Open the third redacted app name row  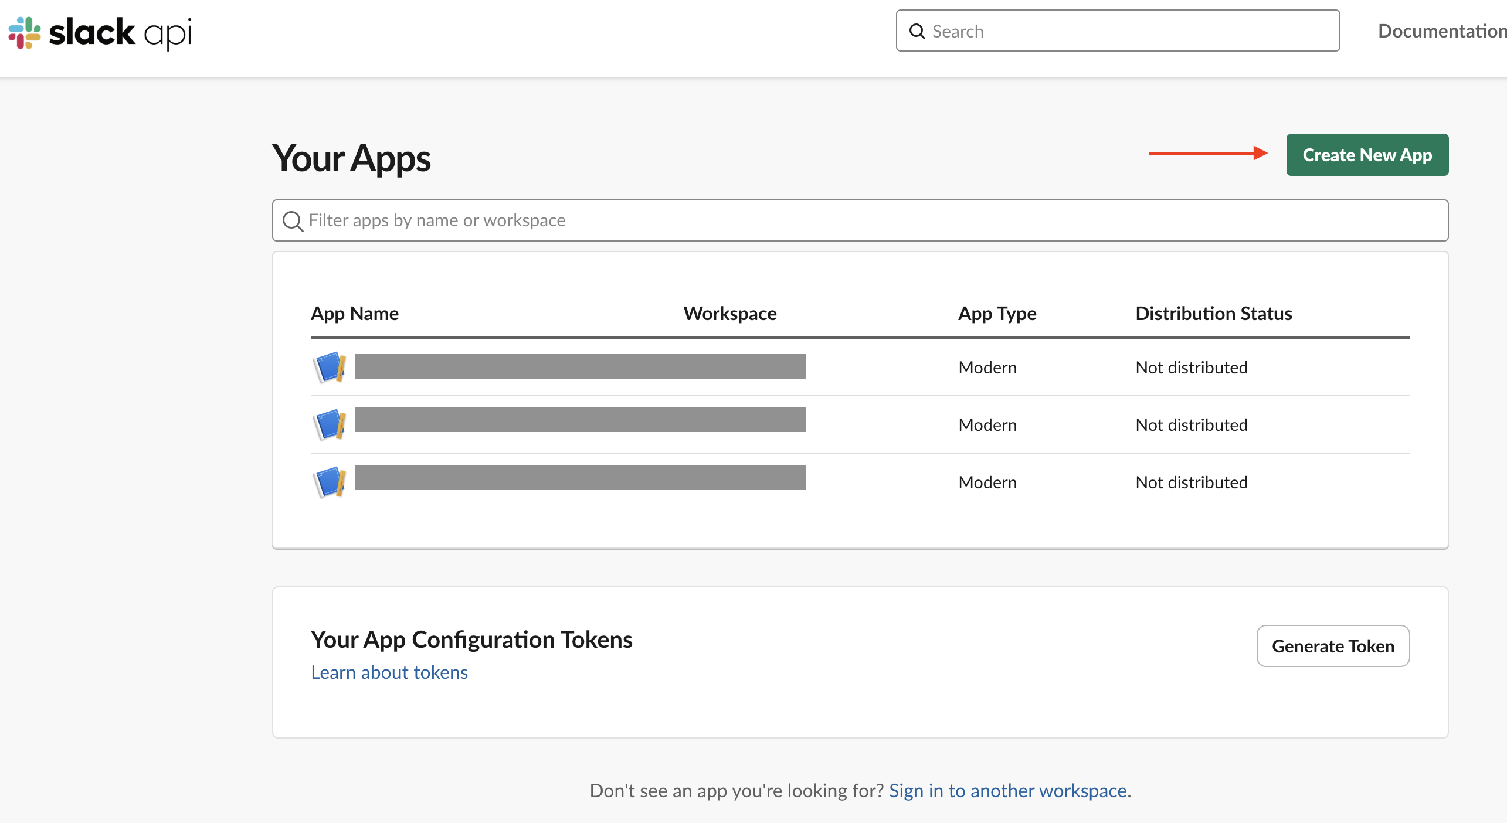coord(579,478)
